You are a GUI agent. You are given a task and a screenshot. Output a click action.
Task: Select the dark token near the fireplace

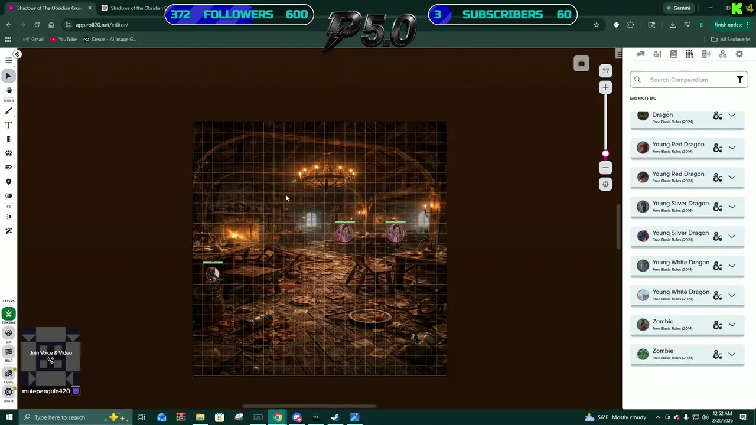[213, 273]
